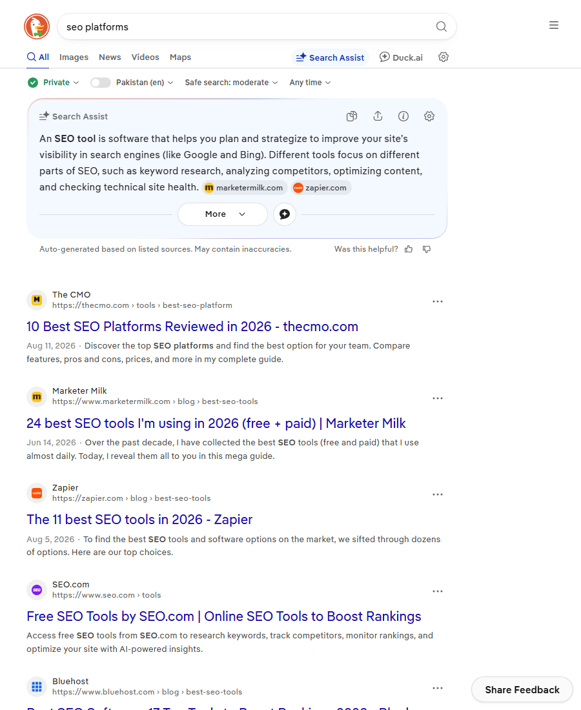Image resolution: width=581 pixels, height=710 pixels.
Task: Click 'Aug 5, 2026' date text
Action: pyautogui.click(x=50, y=540)
